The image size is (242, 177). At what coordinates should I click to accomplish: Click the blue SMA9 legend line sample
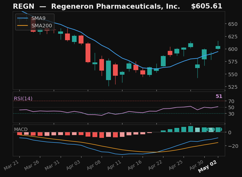[23, 18]
